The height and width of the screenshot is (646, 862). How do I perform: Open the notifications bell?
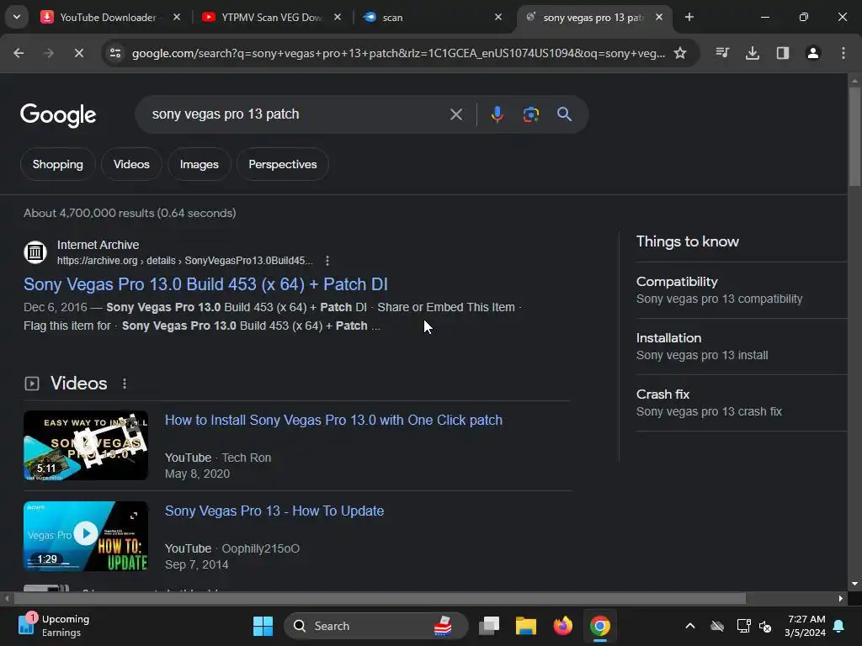pyautogui.click(x=839, y=626)
